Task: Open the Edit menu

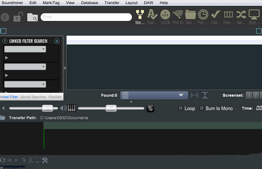Action: 33,3
